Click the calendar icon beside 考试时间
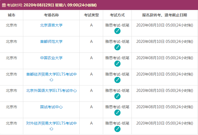 [4, 5]
